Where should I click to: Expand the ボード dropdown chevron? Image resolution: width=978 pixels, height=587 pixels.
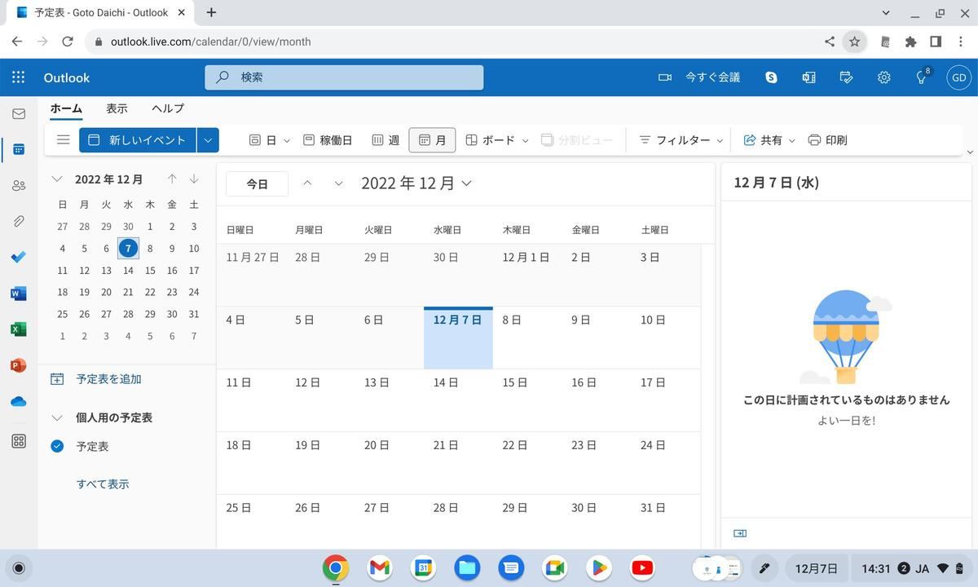coord(525,140)
